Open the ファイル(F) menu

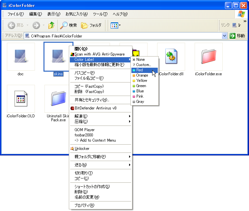15,14
